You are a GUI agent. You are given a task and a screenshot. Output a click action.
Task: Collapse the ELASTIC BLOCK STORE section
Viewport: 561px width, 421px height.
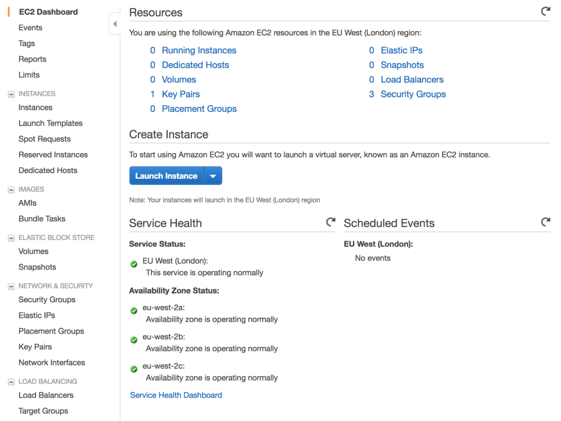pos(12,238)
